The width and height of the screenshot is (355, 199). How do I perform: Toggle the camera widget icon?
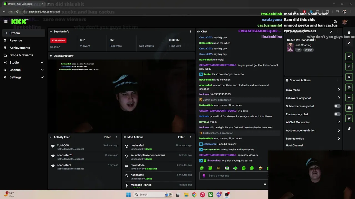[x=349, y=108]
